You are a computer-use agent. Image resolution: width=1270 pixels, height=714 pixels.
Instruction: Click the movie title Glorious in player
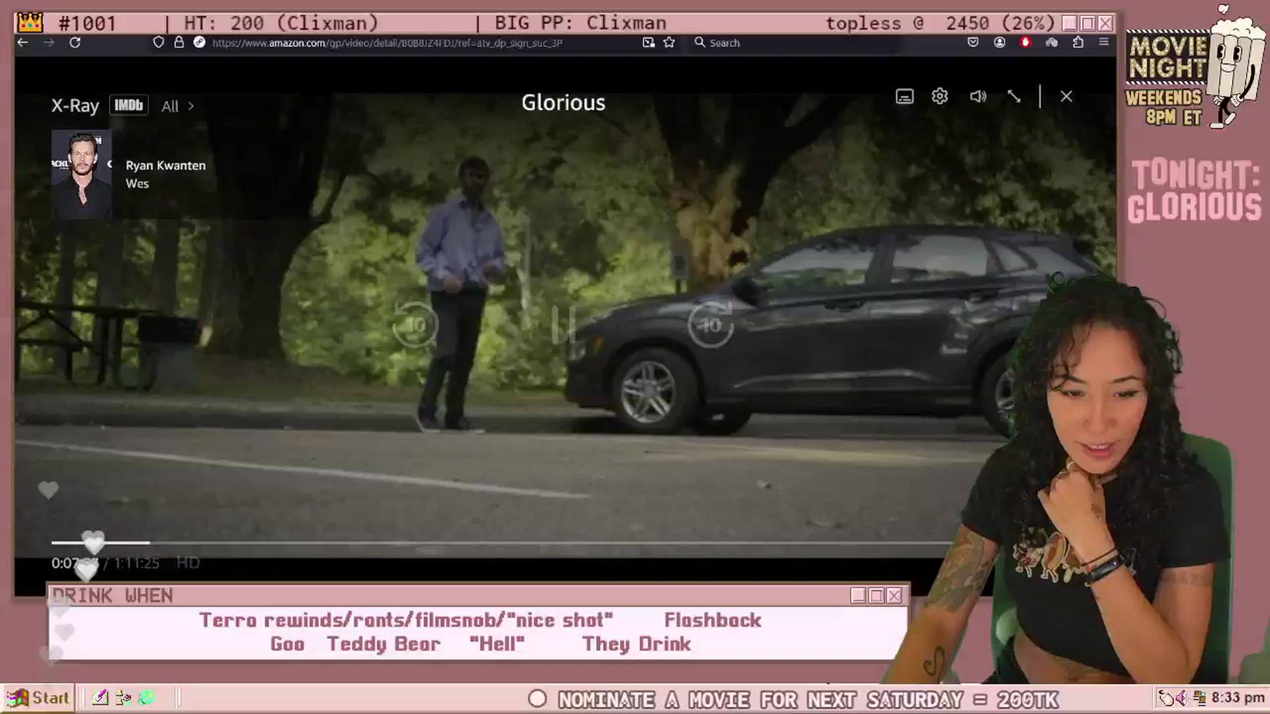563,102
